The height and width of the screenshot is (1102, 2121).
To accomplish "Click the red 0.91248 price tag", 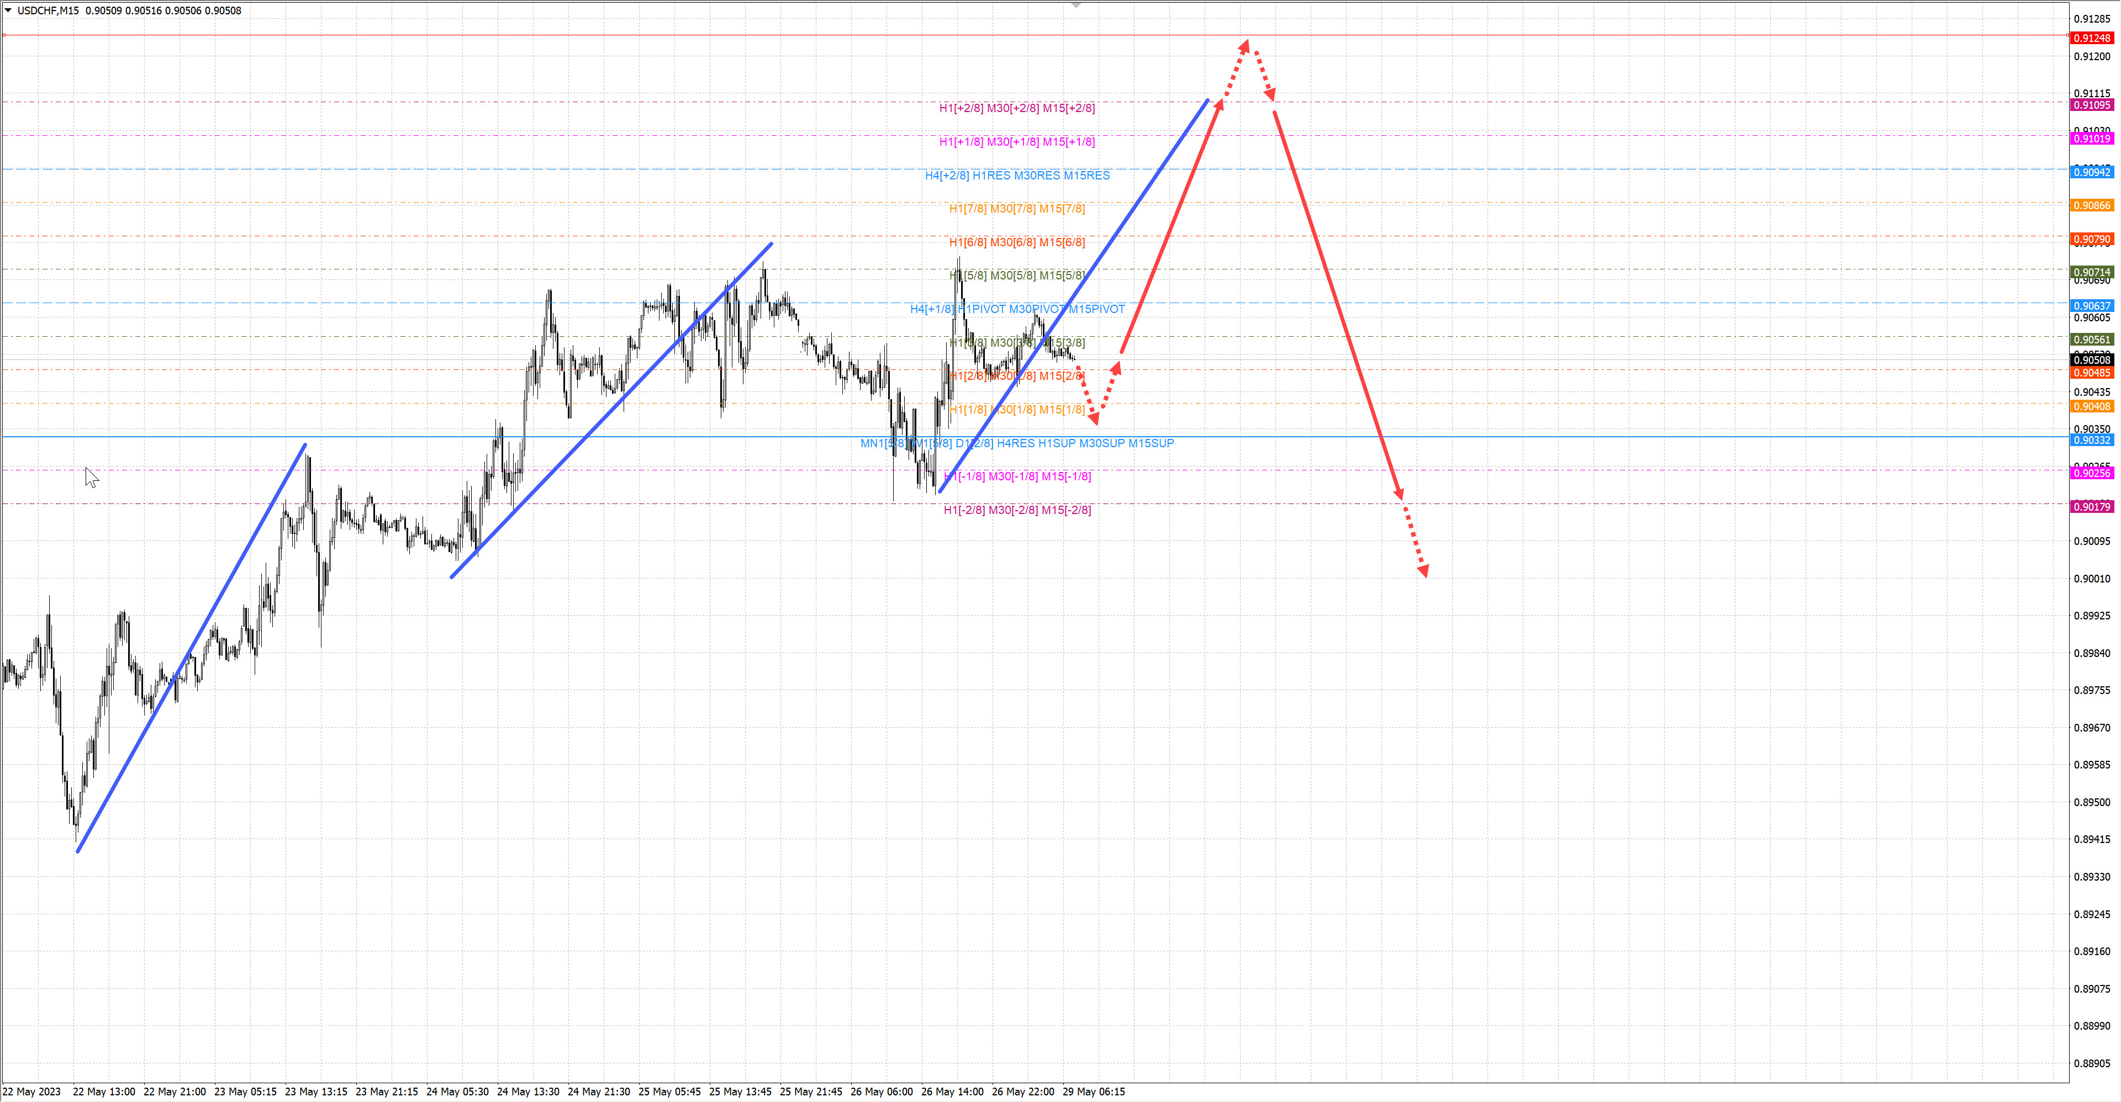I will click(x=2091, y=38).
